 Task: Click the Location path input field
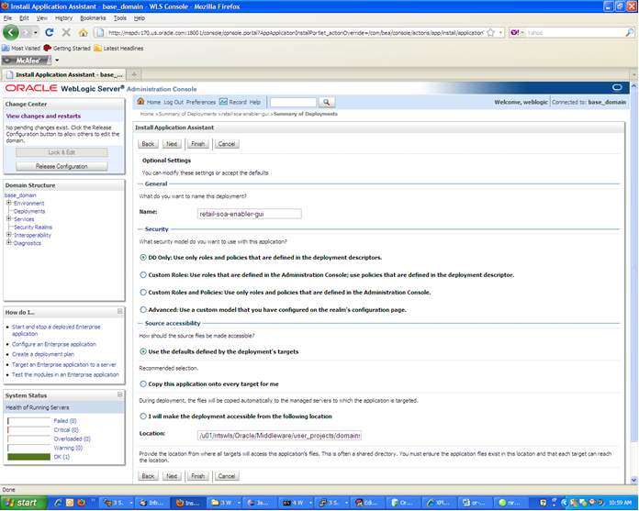point(279,435)
